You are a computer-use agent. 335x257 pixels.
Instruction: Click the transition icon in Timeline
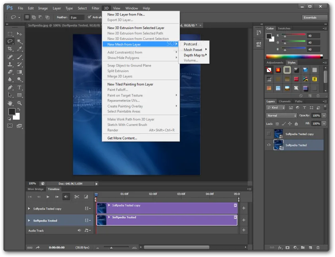(x=86, y=196)
